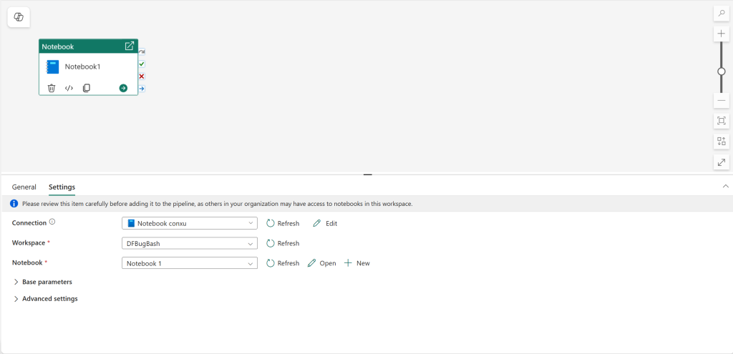Click the zoom slider handle
Viewport: 733px width, 354px height.
tap(722, 72)
